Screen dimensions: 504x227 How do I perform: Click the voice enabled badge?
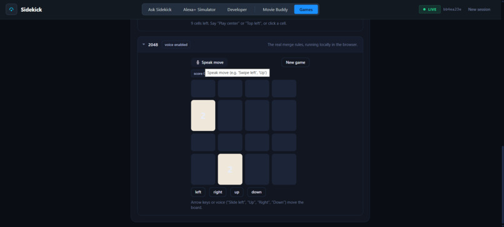[x=176, y=44]
